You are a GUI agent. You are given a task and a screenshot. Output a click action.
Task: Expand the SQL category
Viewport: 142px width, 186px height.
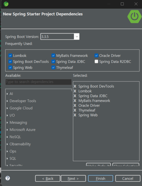[7, 158]
